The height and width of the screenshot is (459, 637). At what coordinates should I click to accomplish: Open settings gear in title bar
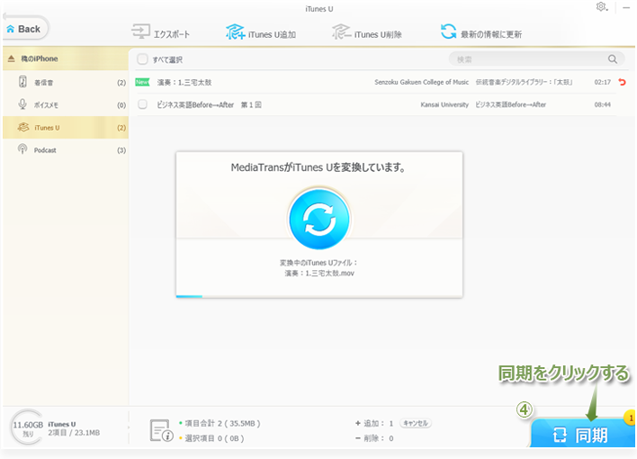coord(601,7)
